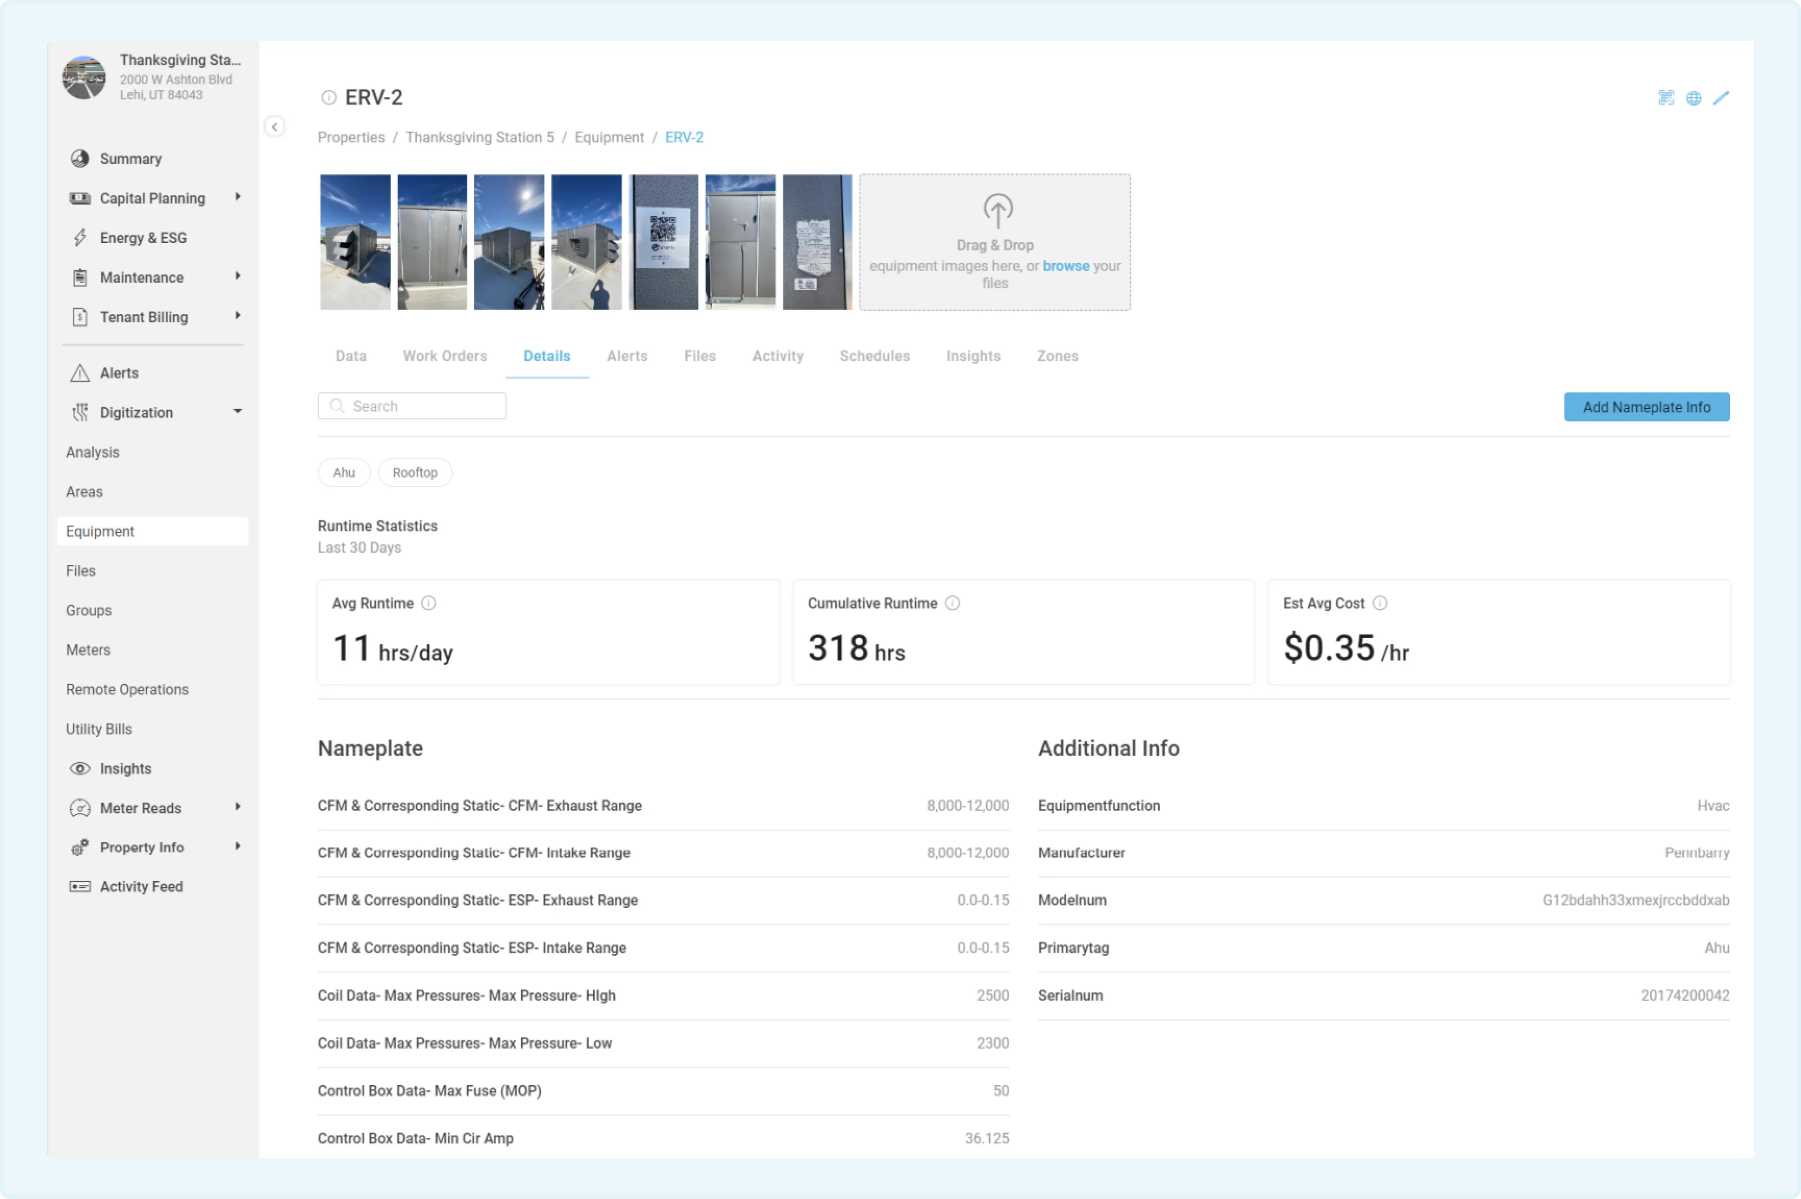Collapse sidebar with chevron button
The width and height of the screenshot is (1801, 1199).
tap(274, 126)
